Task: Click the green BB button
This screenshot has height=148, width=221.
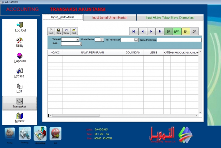Action: [168, 31]
